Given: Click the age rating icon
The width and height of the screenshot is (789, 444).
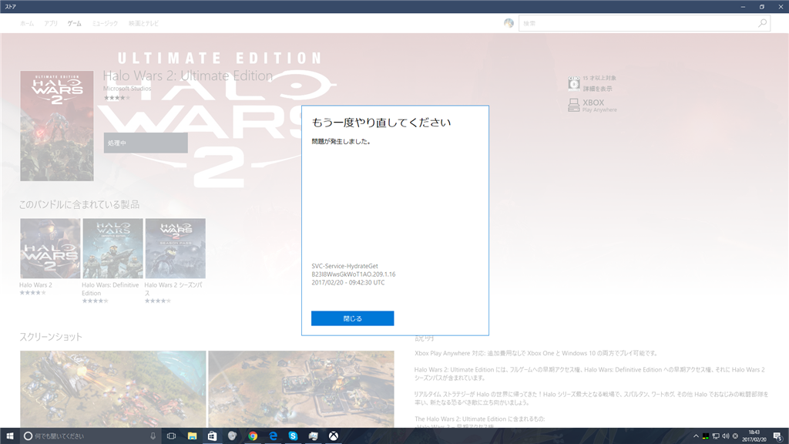Looking at the screenshot, I should click(x=573, y=83).
